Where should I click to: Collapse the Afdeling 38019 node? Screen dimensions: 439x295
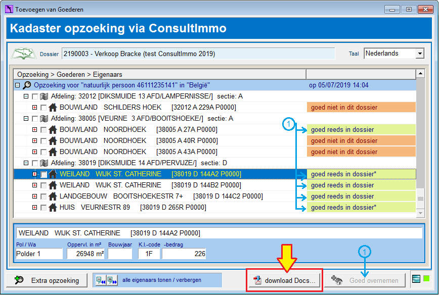click(x=26, y=163)
